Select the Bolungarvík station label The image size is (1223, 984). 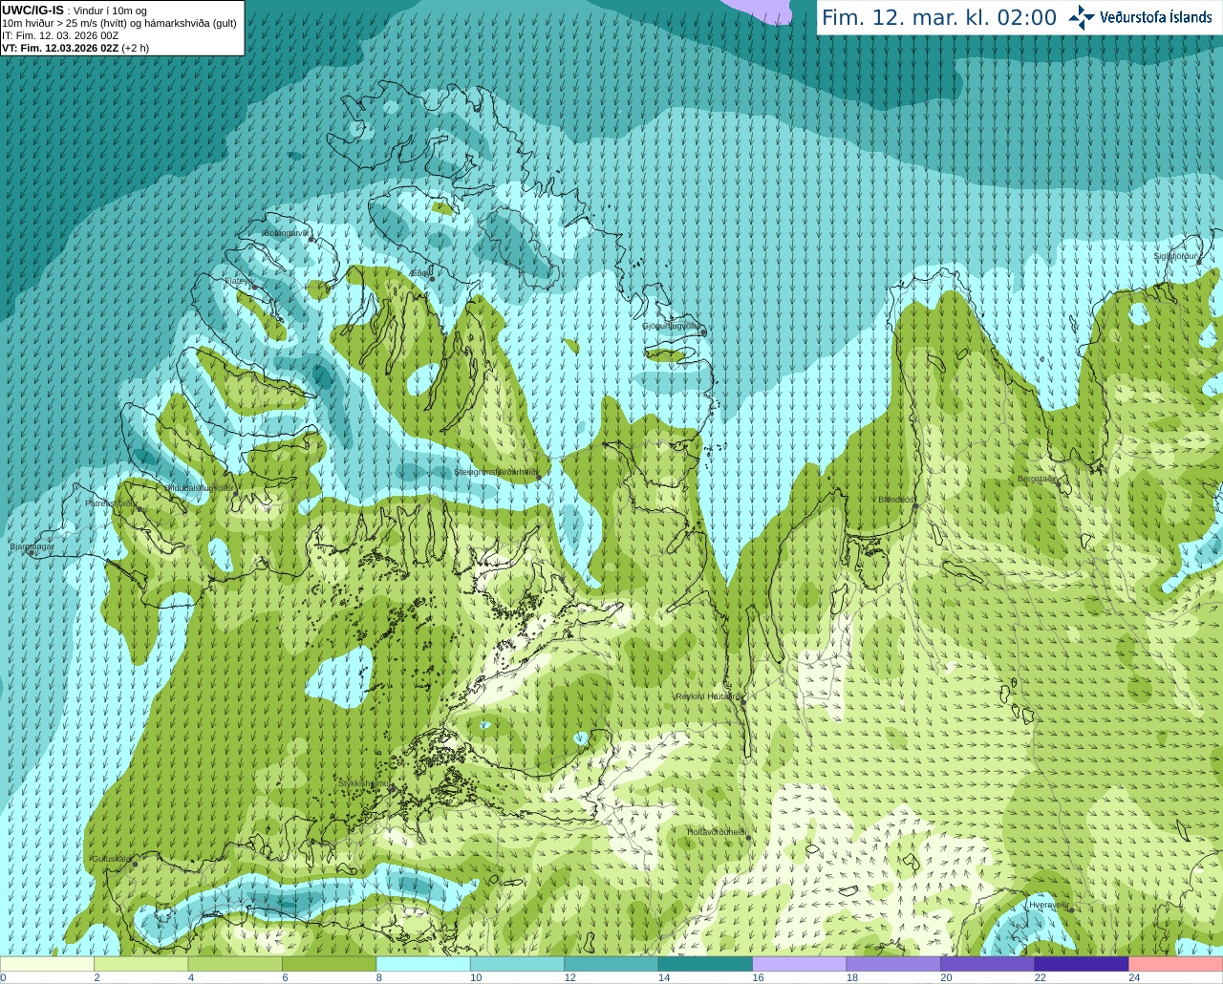287,233
